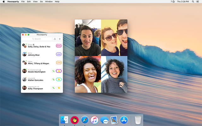Join Mimi, Tiffany & Megan's room
202x126 pixels.
pos(59,62)
